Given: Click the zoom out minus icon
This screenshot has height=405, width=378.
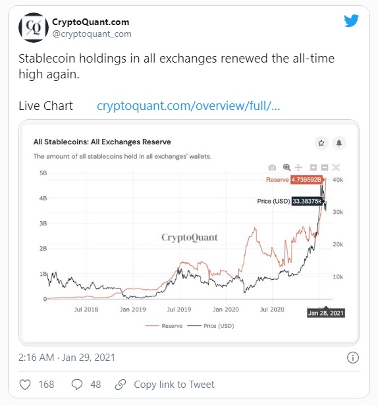Looking at the screenshot, I should 325,167.
